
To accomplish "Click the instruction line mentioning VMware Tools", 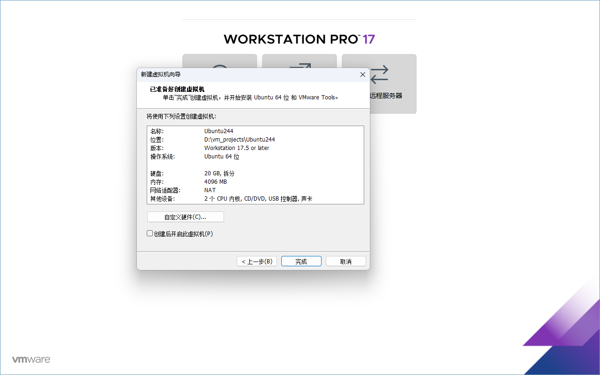I will click(x=250, y=97).
